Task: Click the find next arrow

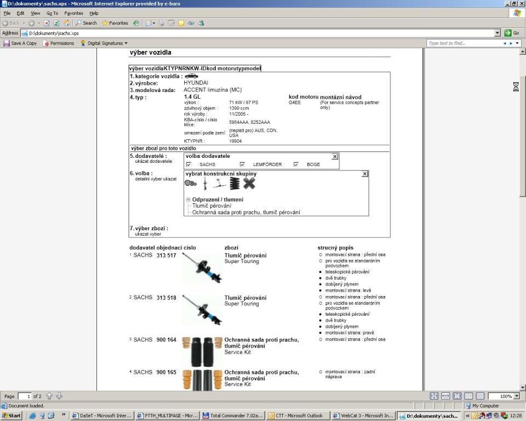Action: pos(511,43)
